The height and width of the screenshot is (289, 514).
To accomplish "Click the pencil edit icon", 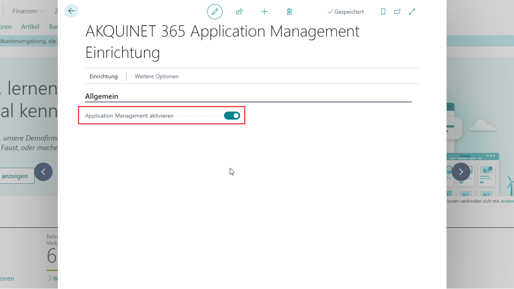I will (215, 12).
